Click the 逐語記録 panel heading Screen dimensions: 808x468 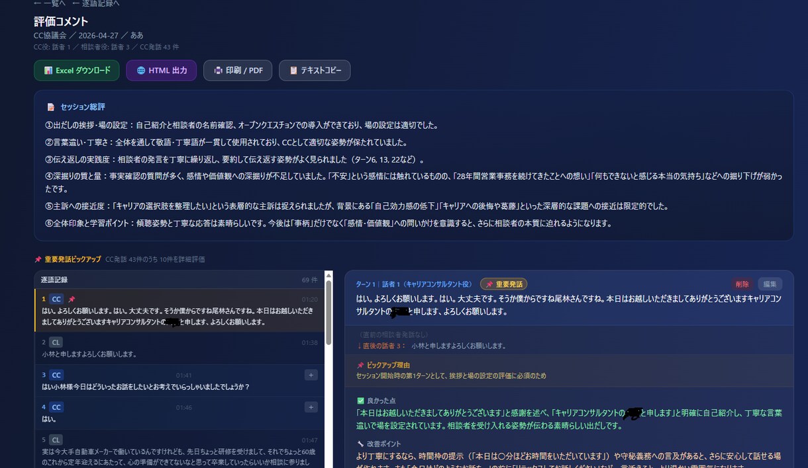(x=54, y=280)
